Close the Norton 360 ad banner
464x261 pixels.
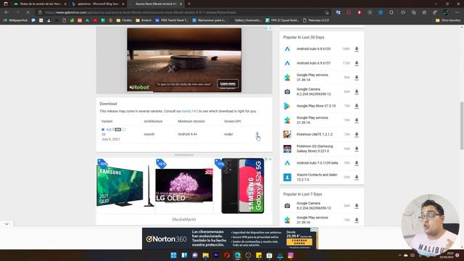316,230
